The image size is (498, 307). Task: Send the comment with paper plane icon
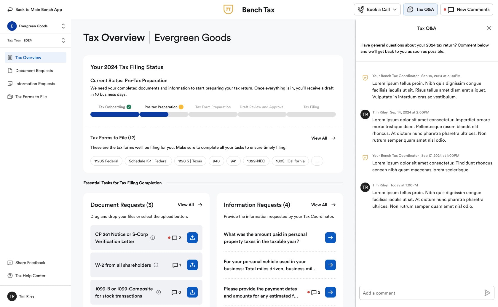(x=487, y=293)
